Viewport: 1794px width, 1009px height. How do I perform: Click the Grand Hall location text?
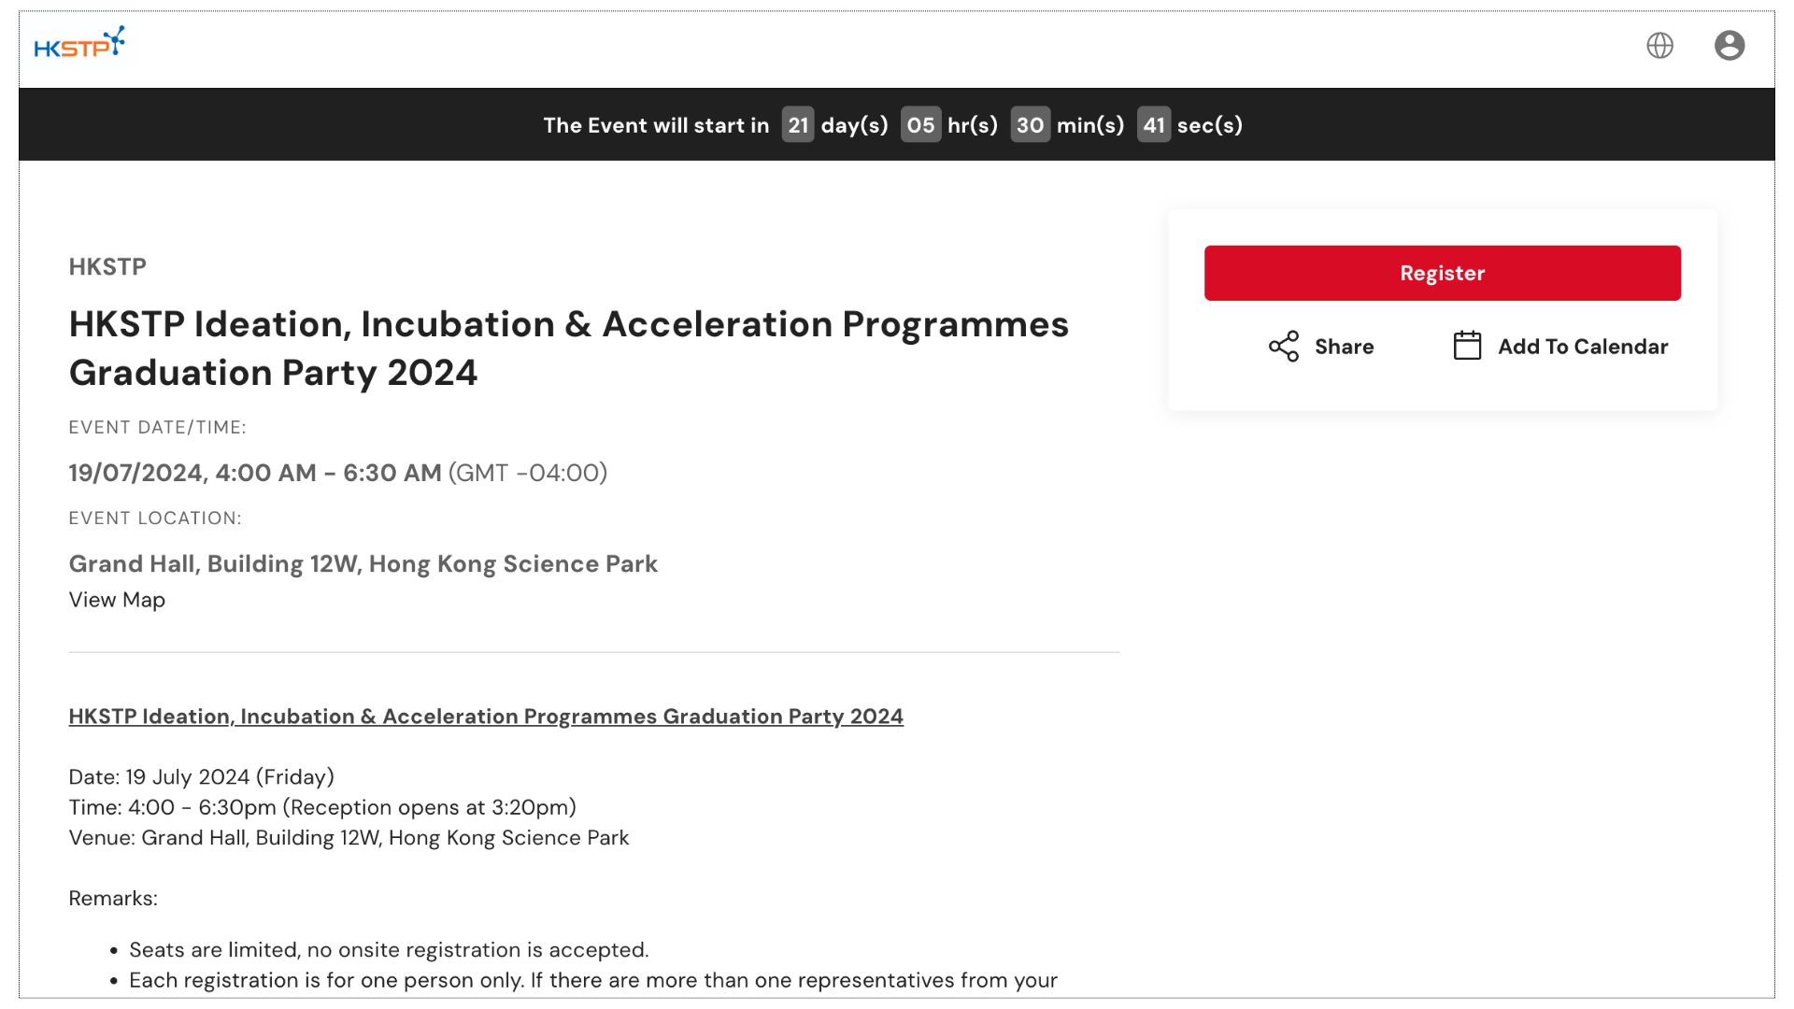[363, 564]
